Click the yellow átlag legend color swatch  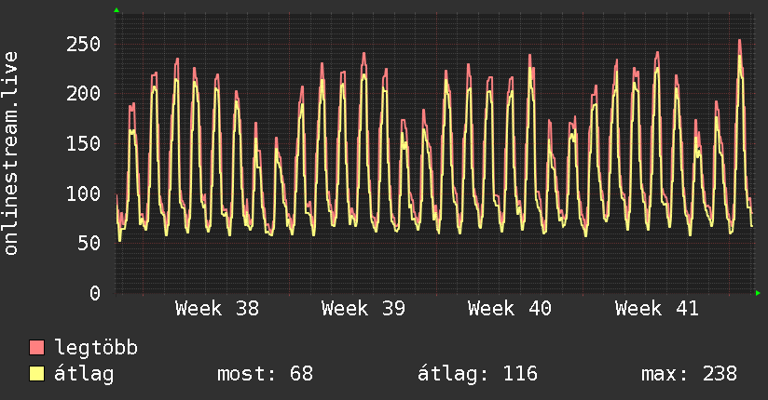(x=36, y=374)
